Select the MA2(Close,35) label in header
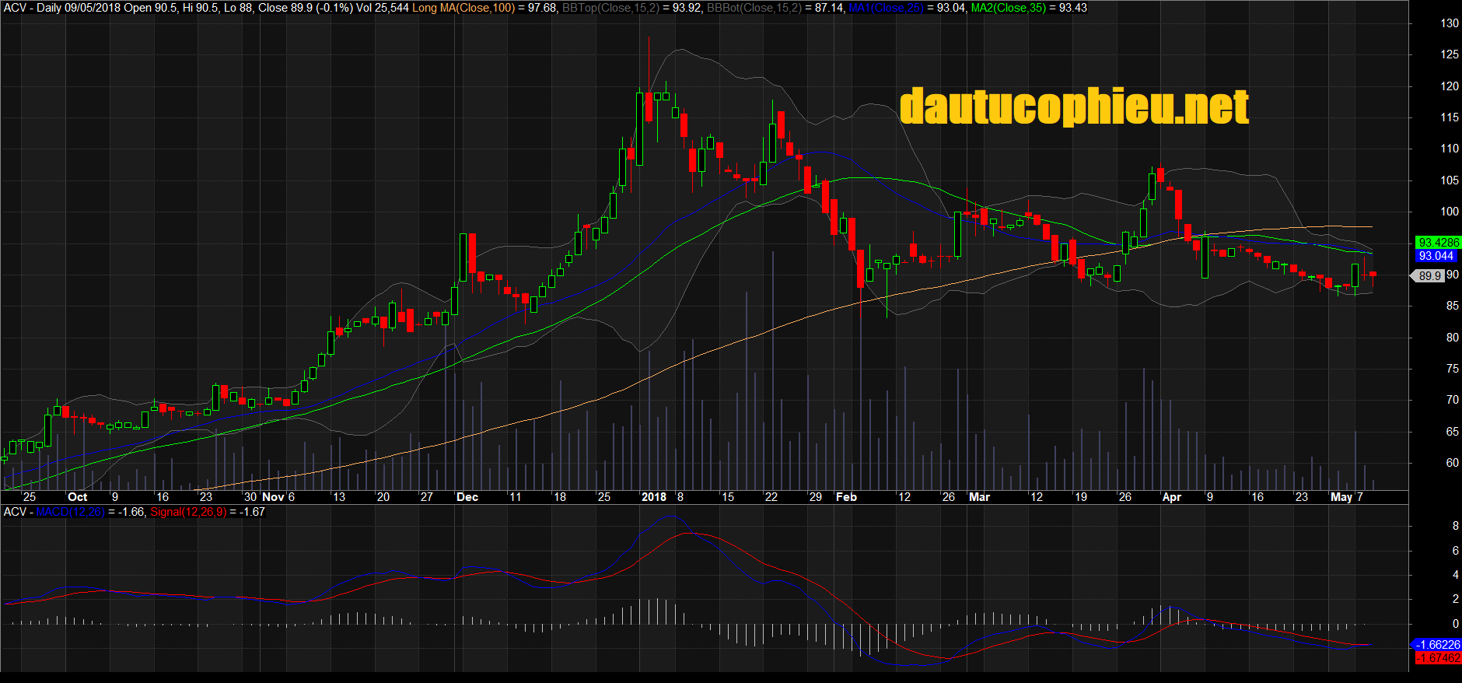 [x=1009, y=8]
